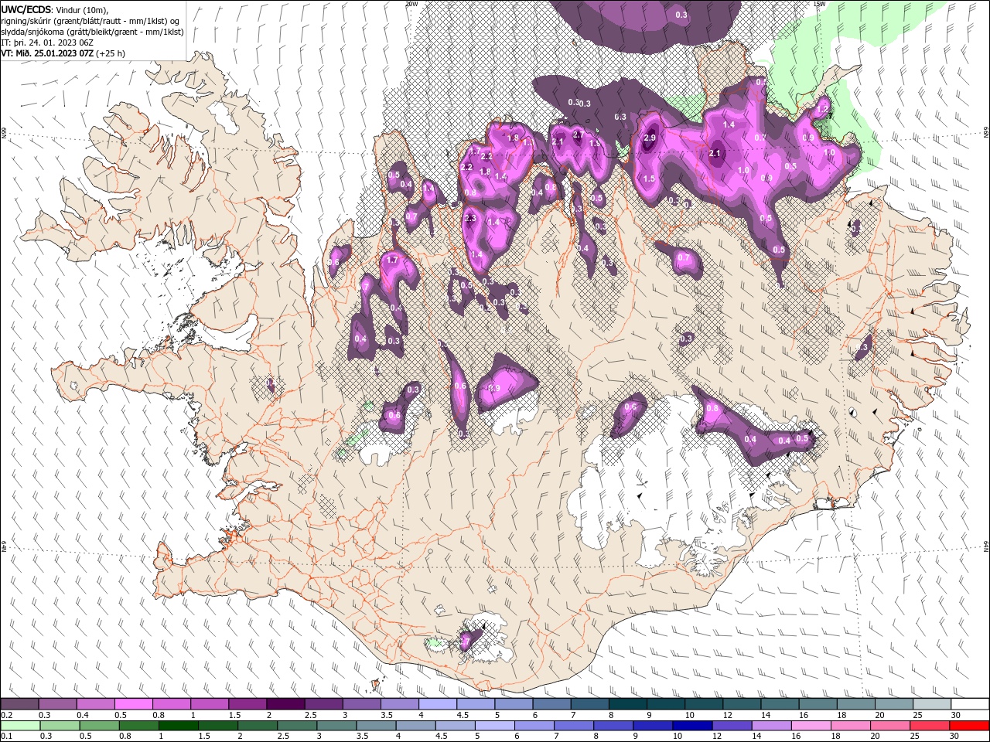Pick the bright red 30 swatch in rain scale
The height and width of the screenshot is (742, 990).
pyautogui.click(x=969, y=726)
